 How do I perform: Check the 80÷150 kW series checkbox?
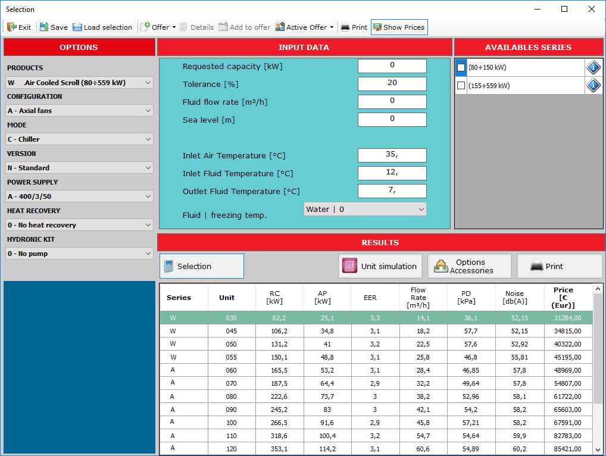coord(461,68)
